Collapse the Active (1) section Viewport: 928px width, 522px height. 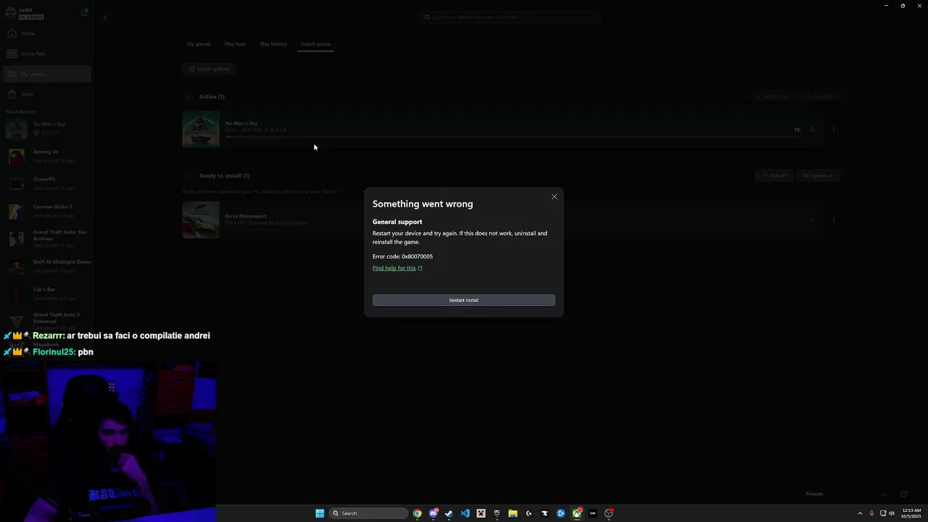coord(188,96)
